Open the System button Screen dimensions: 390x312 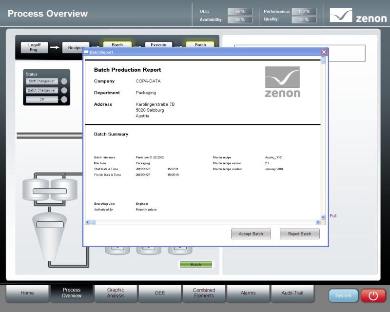(343, 295)
